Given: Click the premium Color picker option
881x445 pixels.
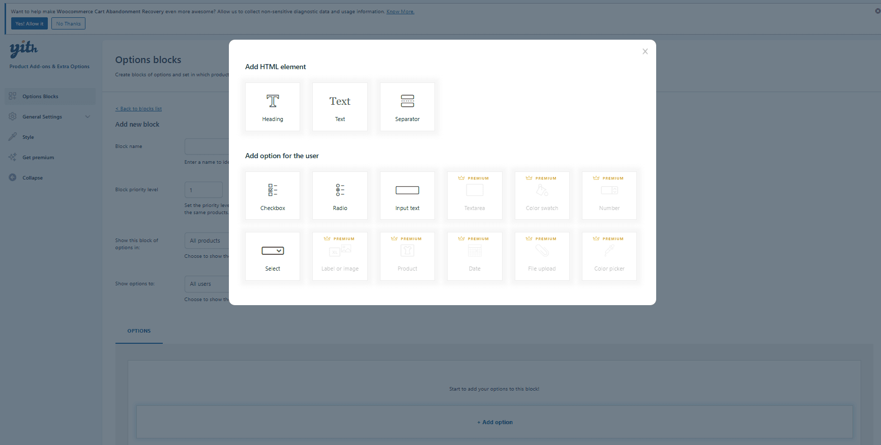Looking at the screenshot, I should coord(609,256).
